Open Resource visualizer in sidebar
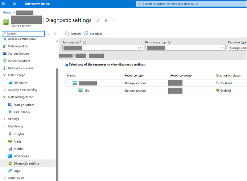 pos(20,68)
